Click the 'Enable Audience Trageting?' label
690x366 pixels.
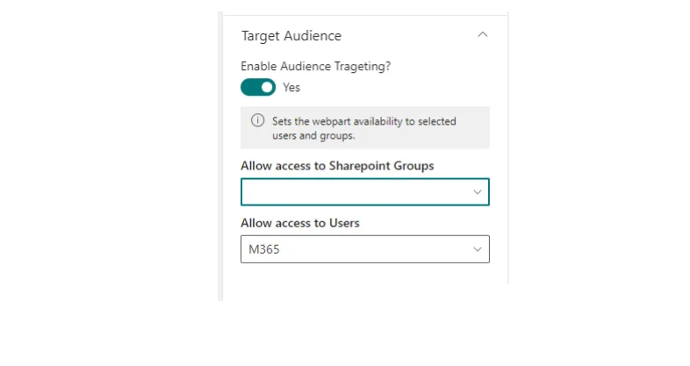coord(315,66)
